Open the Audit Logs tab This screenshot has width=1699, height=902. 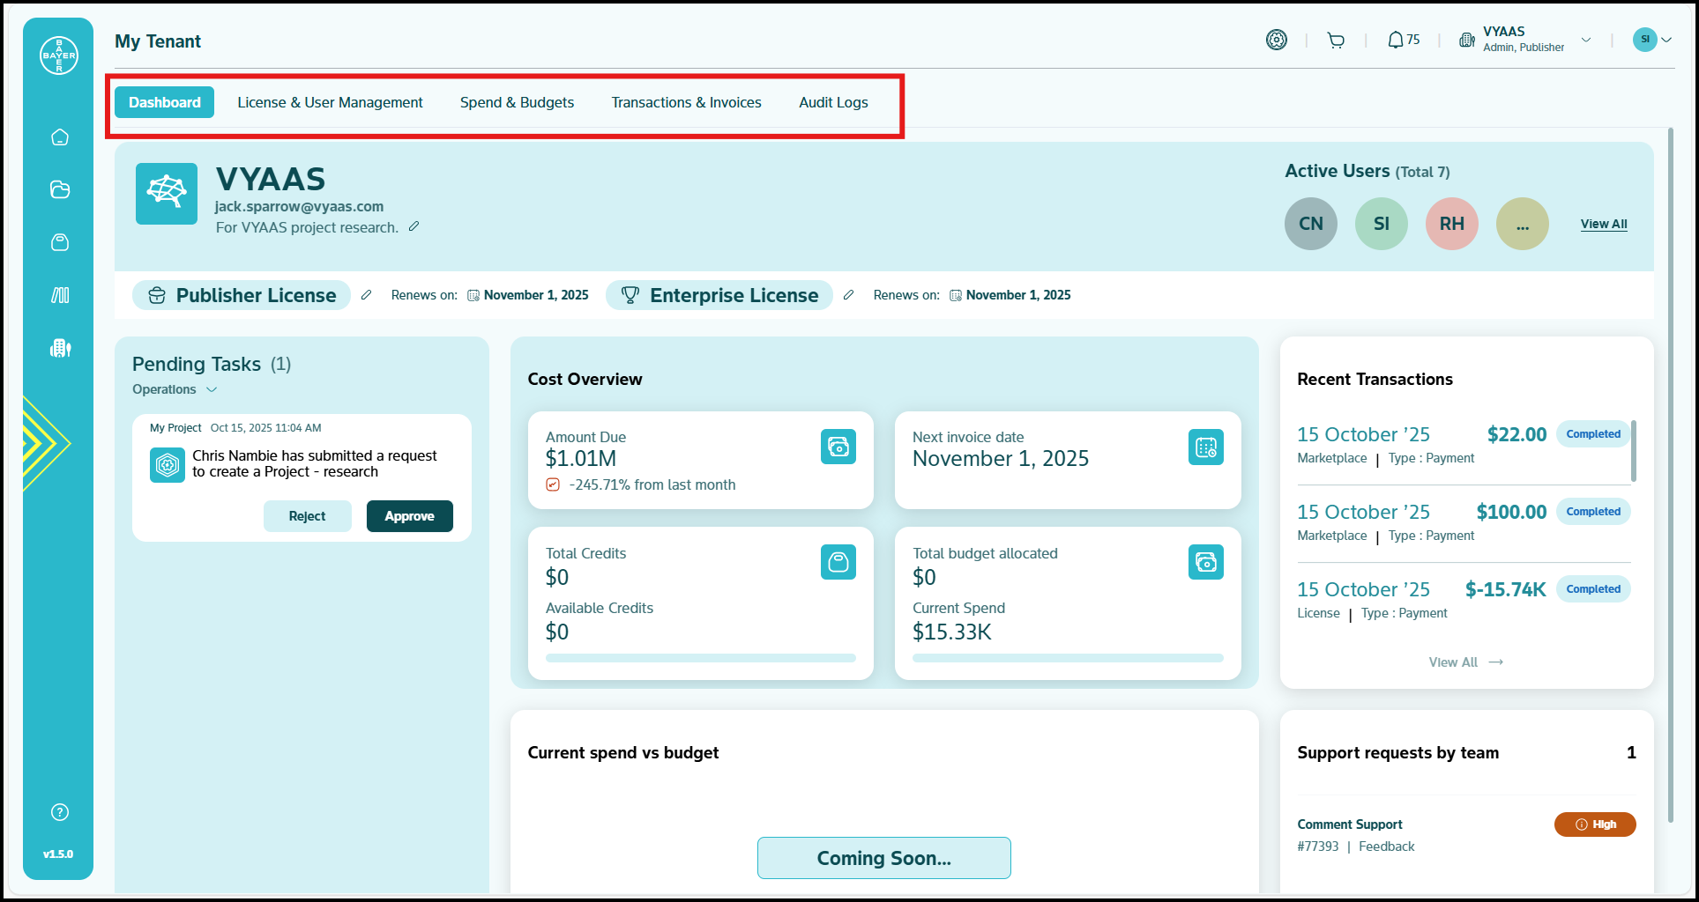click(833, 102)
